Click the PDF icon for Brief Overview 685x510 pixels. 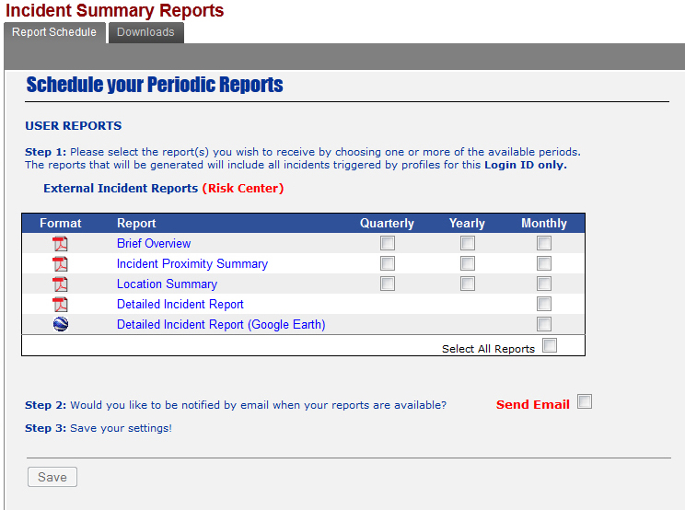(61, 244)
